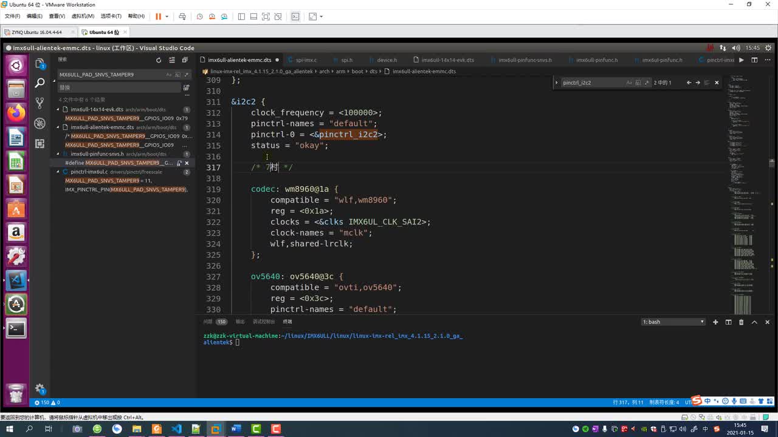The width and height of the screenshot is (778, 437).
Task: Kill terminal with trash icon
Action: pos(741,322)
